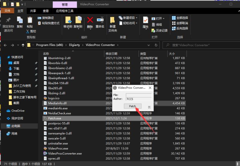Sort by Date Modified (修改日期) column
240x166 pixels.
pos(111,54)
